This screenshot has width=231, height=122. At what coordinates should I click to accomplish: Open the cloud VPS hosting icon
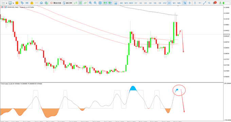[41, 3]
